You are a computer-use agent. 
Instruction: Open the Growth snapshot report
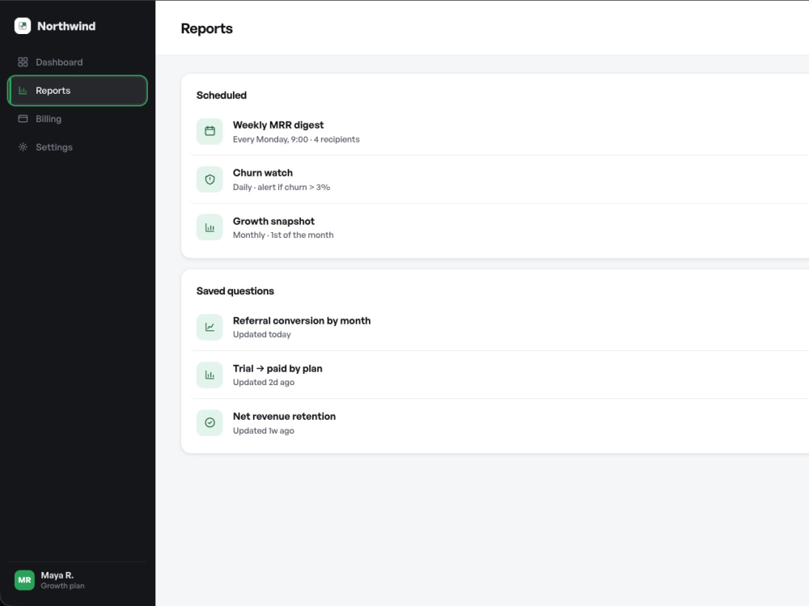point(498,227)
